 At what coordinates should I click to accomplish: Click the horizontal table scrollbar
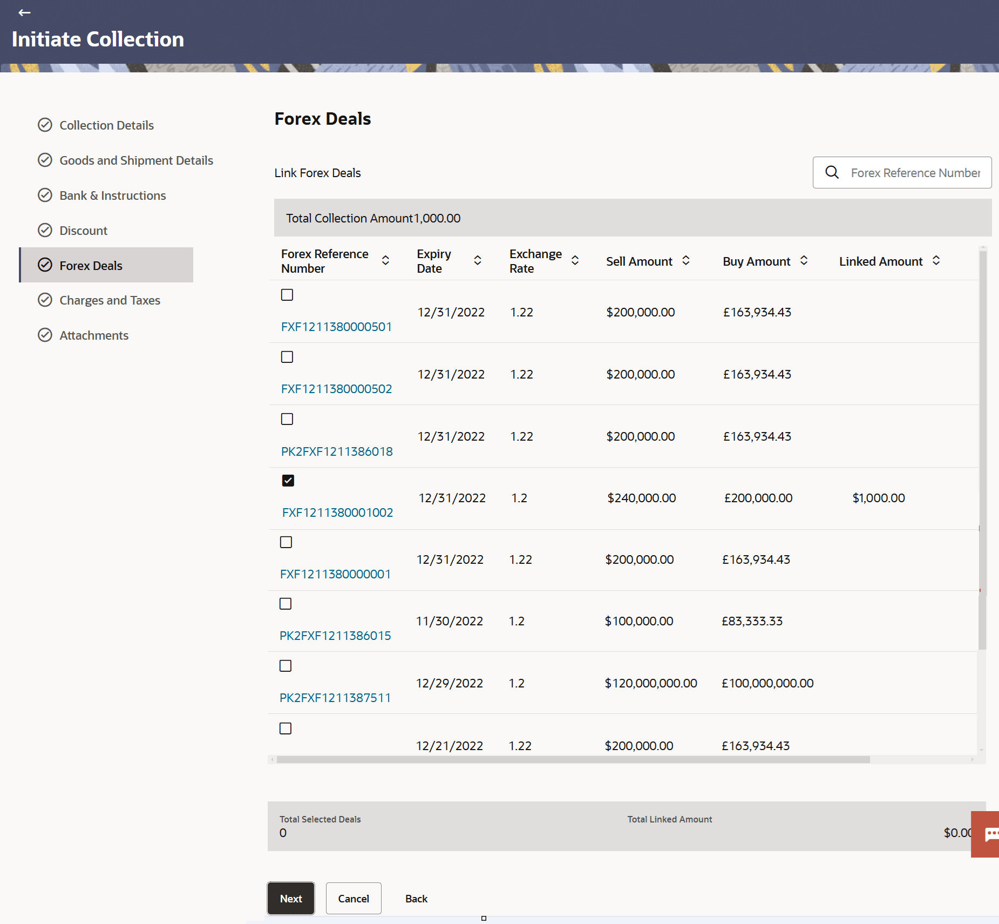572,760
